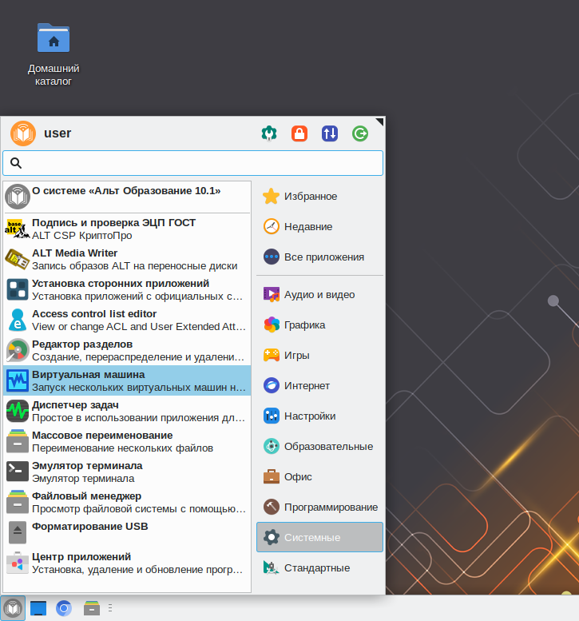Open the Программирование category
Viewport: 579px width, 621px height.
pos(319,508)
